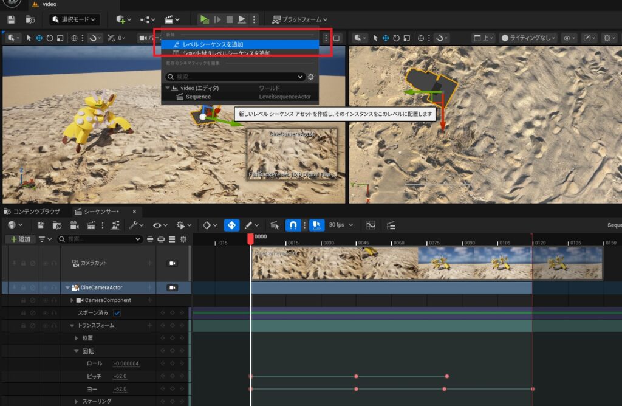
Task: Open the ライティングなし view mode dropdown
Action: 528,38
